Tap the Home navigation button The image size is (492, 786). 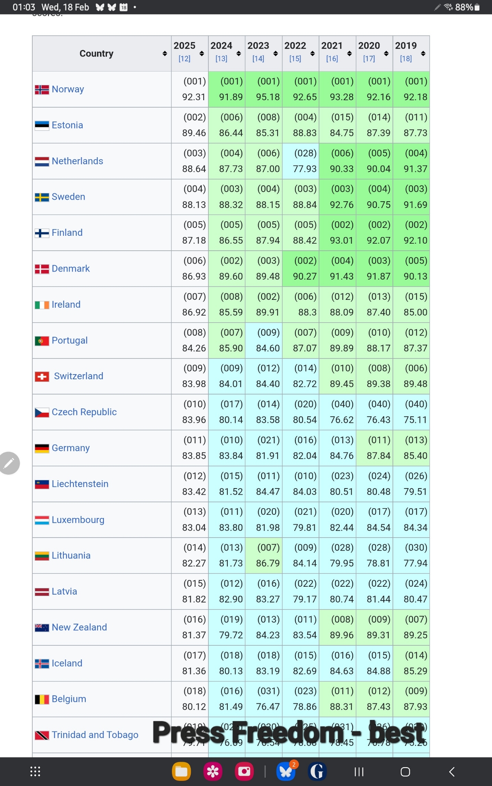coord(405,772)
